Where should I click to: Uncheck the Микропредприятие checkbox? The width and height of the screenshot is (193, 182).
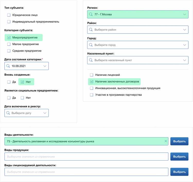coord(9,38)
